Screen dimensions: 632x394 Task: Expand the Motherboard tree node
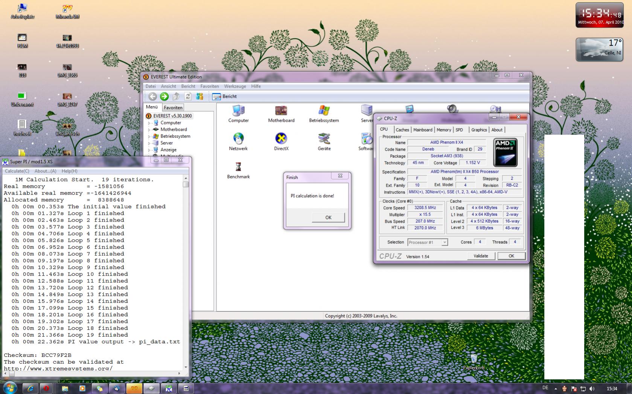tap(149, 130)
